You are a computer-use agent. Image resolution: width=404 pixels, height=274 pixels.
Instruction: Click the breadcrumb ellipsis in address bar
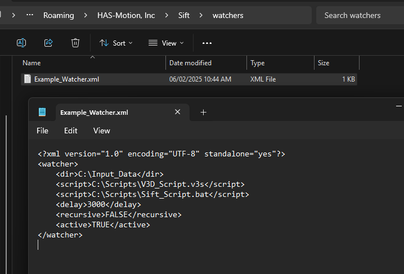tap(30, 15)
